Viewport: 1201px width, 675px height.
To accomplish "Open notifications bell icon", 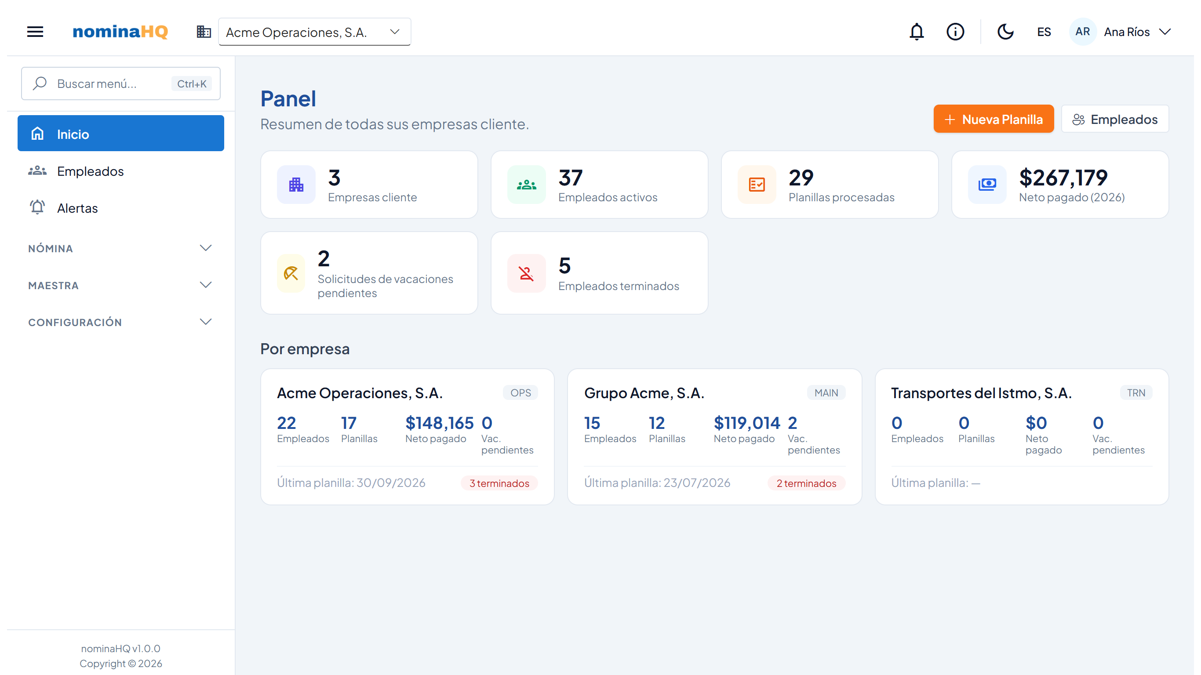I will (x=917, y=32).
